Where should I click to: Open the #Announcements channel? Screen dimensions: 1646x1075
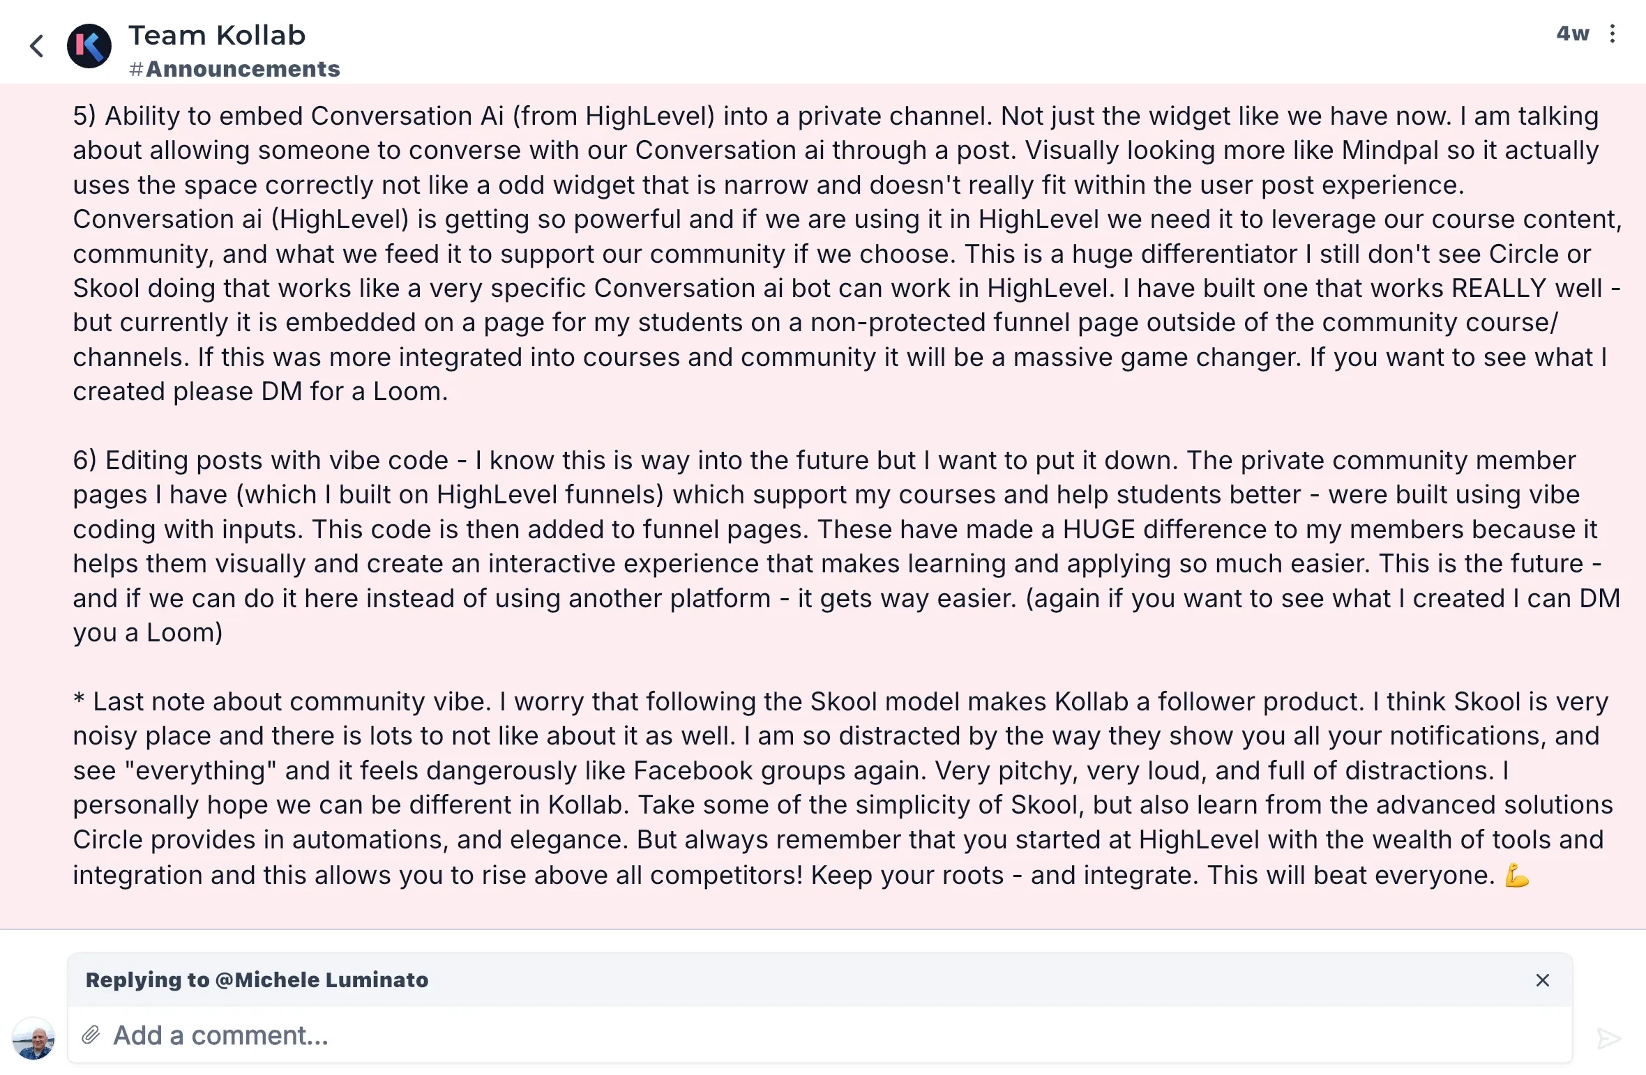234,69
